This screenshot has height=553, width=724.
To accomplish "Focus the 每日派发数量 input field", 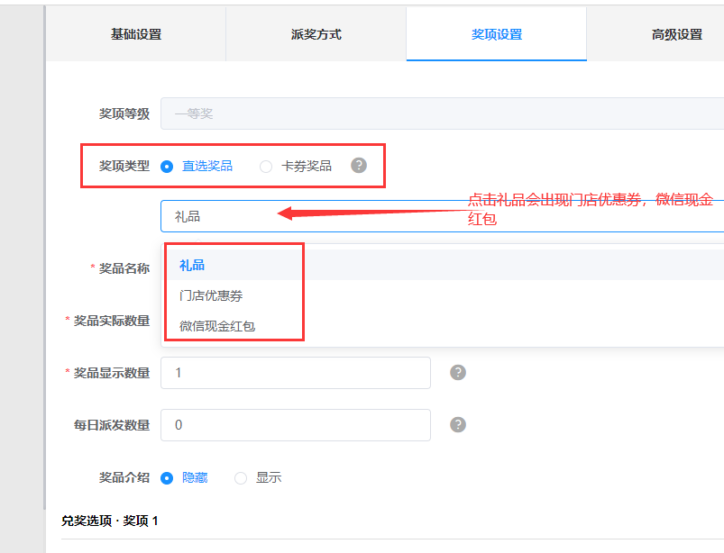I will coord(295,425).
